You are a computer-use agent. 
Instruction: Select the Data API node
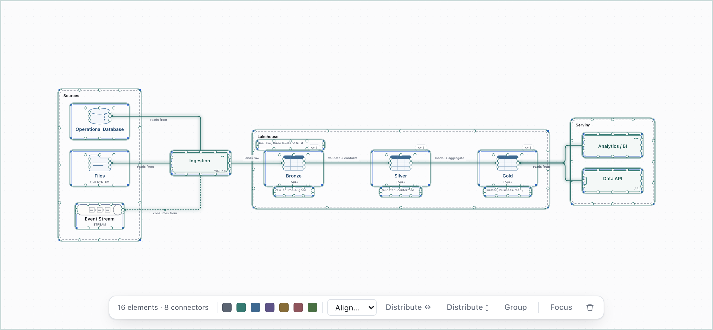tap(613, 181)
